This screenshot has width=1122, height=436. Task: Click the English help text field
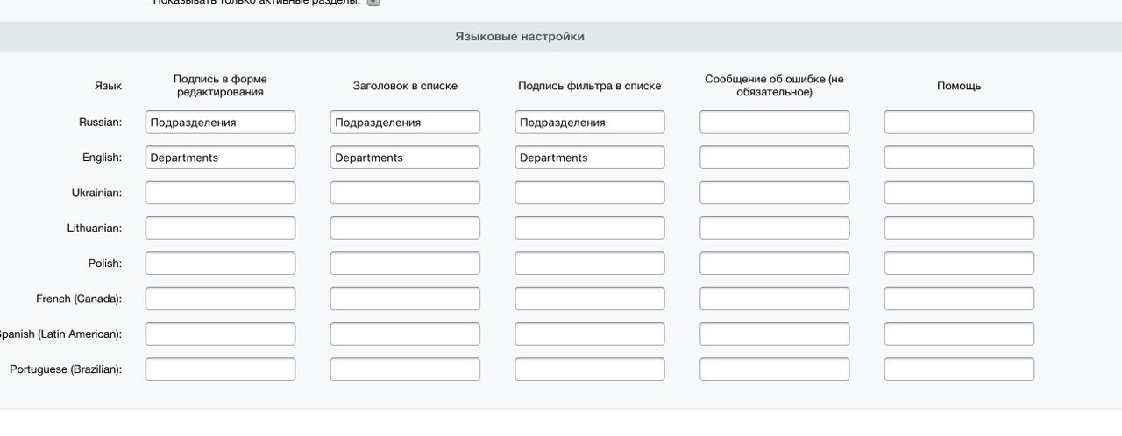(x=959, y=158)
